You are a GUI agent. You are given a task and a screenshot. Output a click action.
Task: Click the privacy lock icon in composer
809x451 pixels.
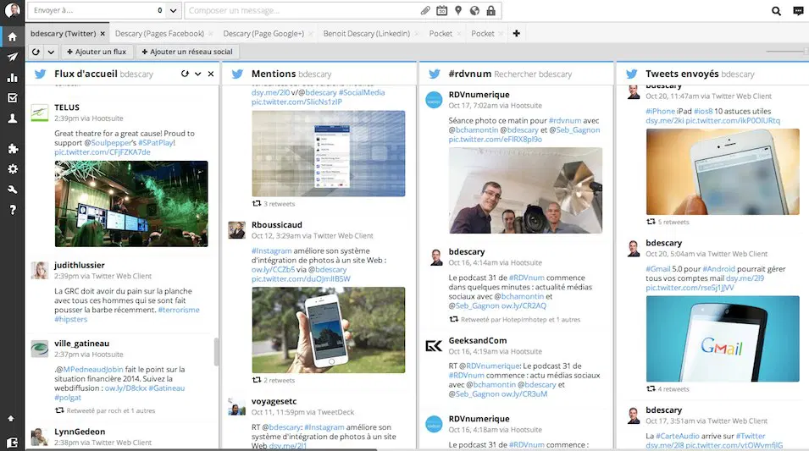click(490, 10)
